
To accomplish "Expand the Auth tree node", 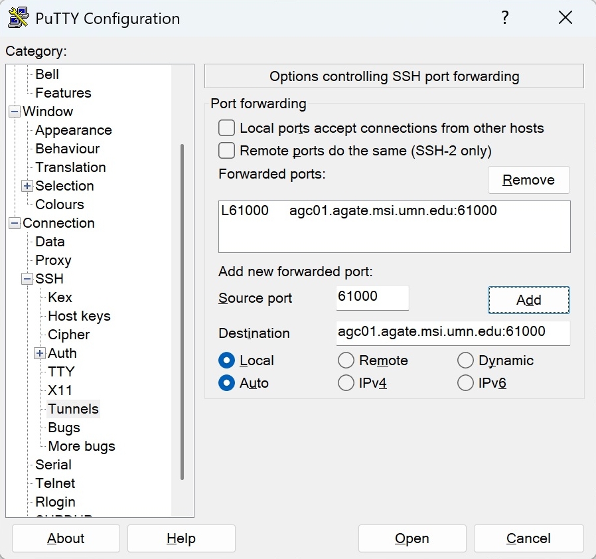I will 40,353.
